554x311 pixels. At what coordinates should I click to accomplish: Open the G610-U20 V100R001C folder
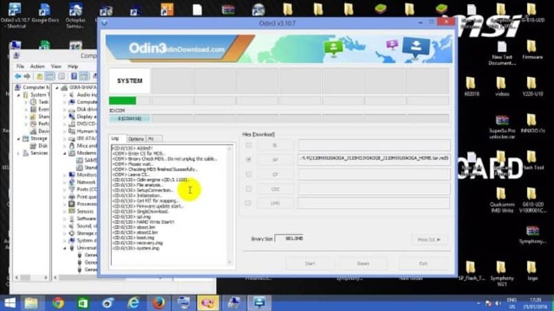click(x=532, y=200)
